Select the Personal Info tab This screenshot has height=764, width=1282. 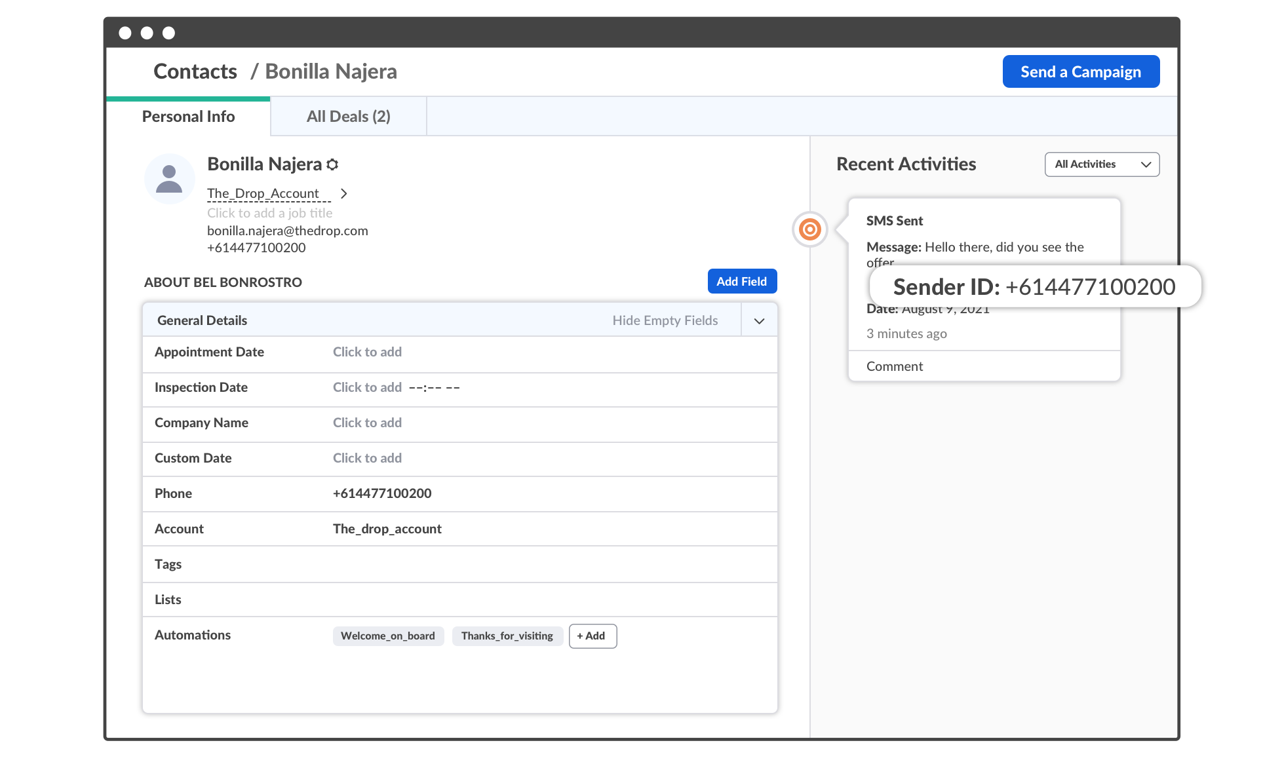click(x=188, y=117)
